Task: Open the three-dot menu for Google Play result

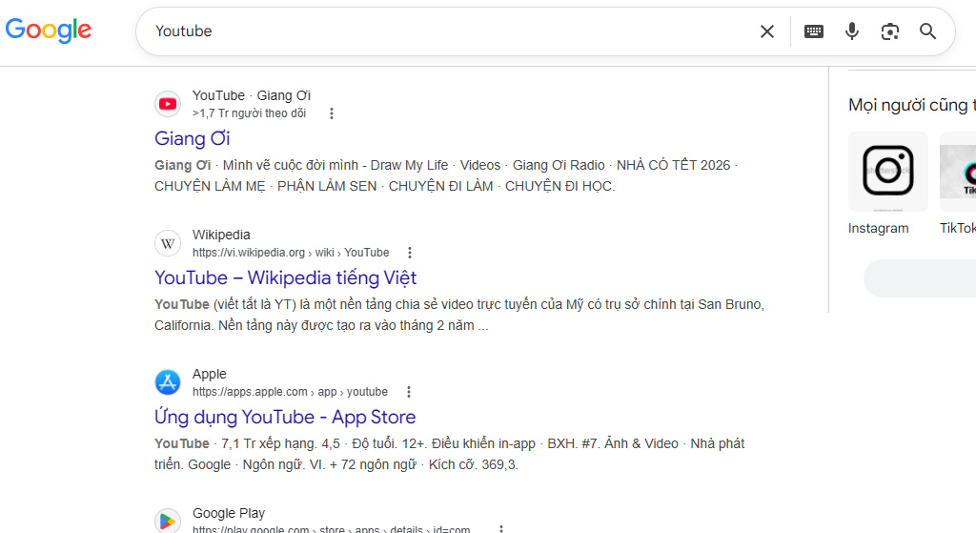Action: tap(501, 529)
